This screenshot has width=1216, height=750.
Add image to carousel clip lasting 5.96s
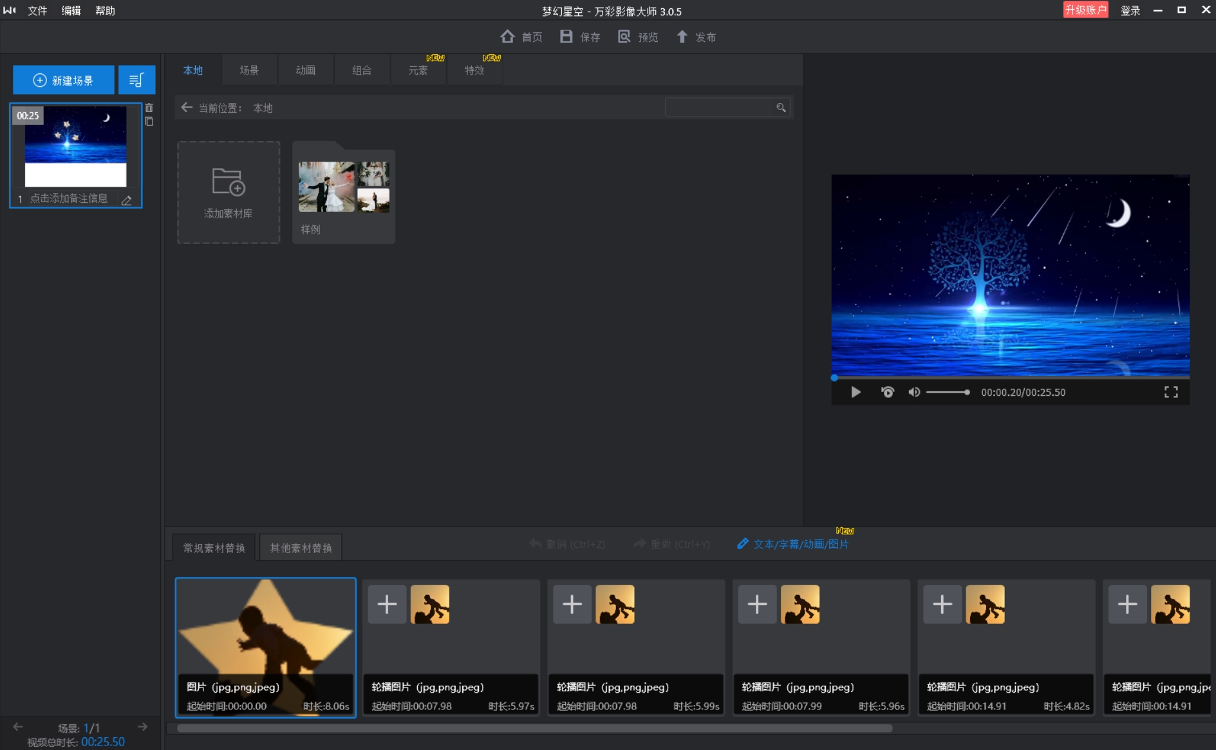point(757,605)
